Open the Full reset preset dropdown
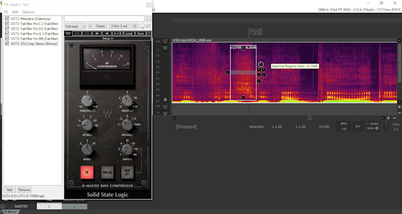Screen dimensions: 402x214 (76, 27)
